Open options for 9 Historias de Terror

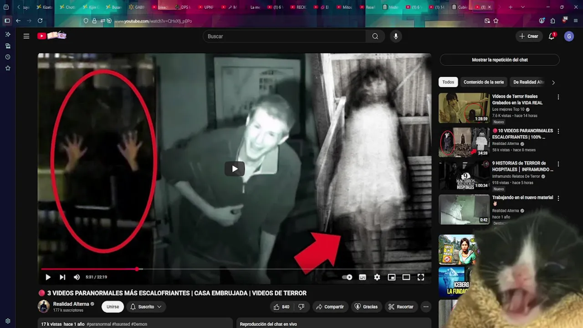[x=558, y=164]
